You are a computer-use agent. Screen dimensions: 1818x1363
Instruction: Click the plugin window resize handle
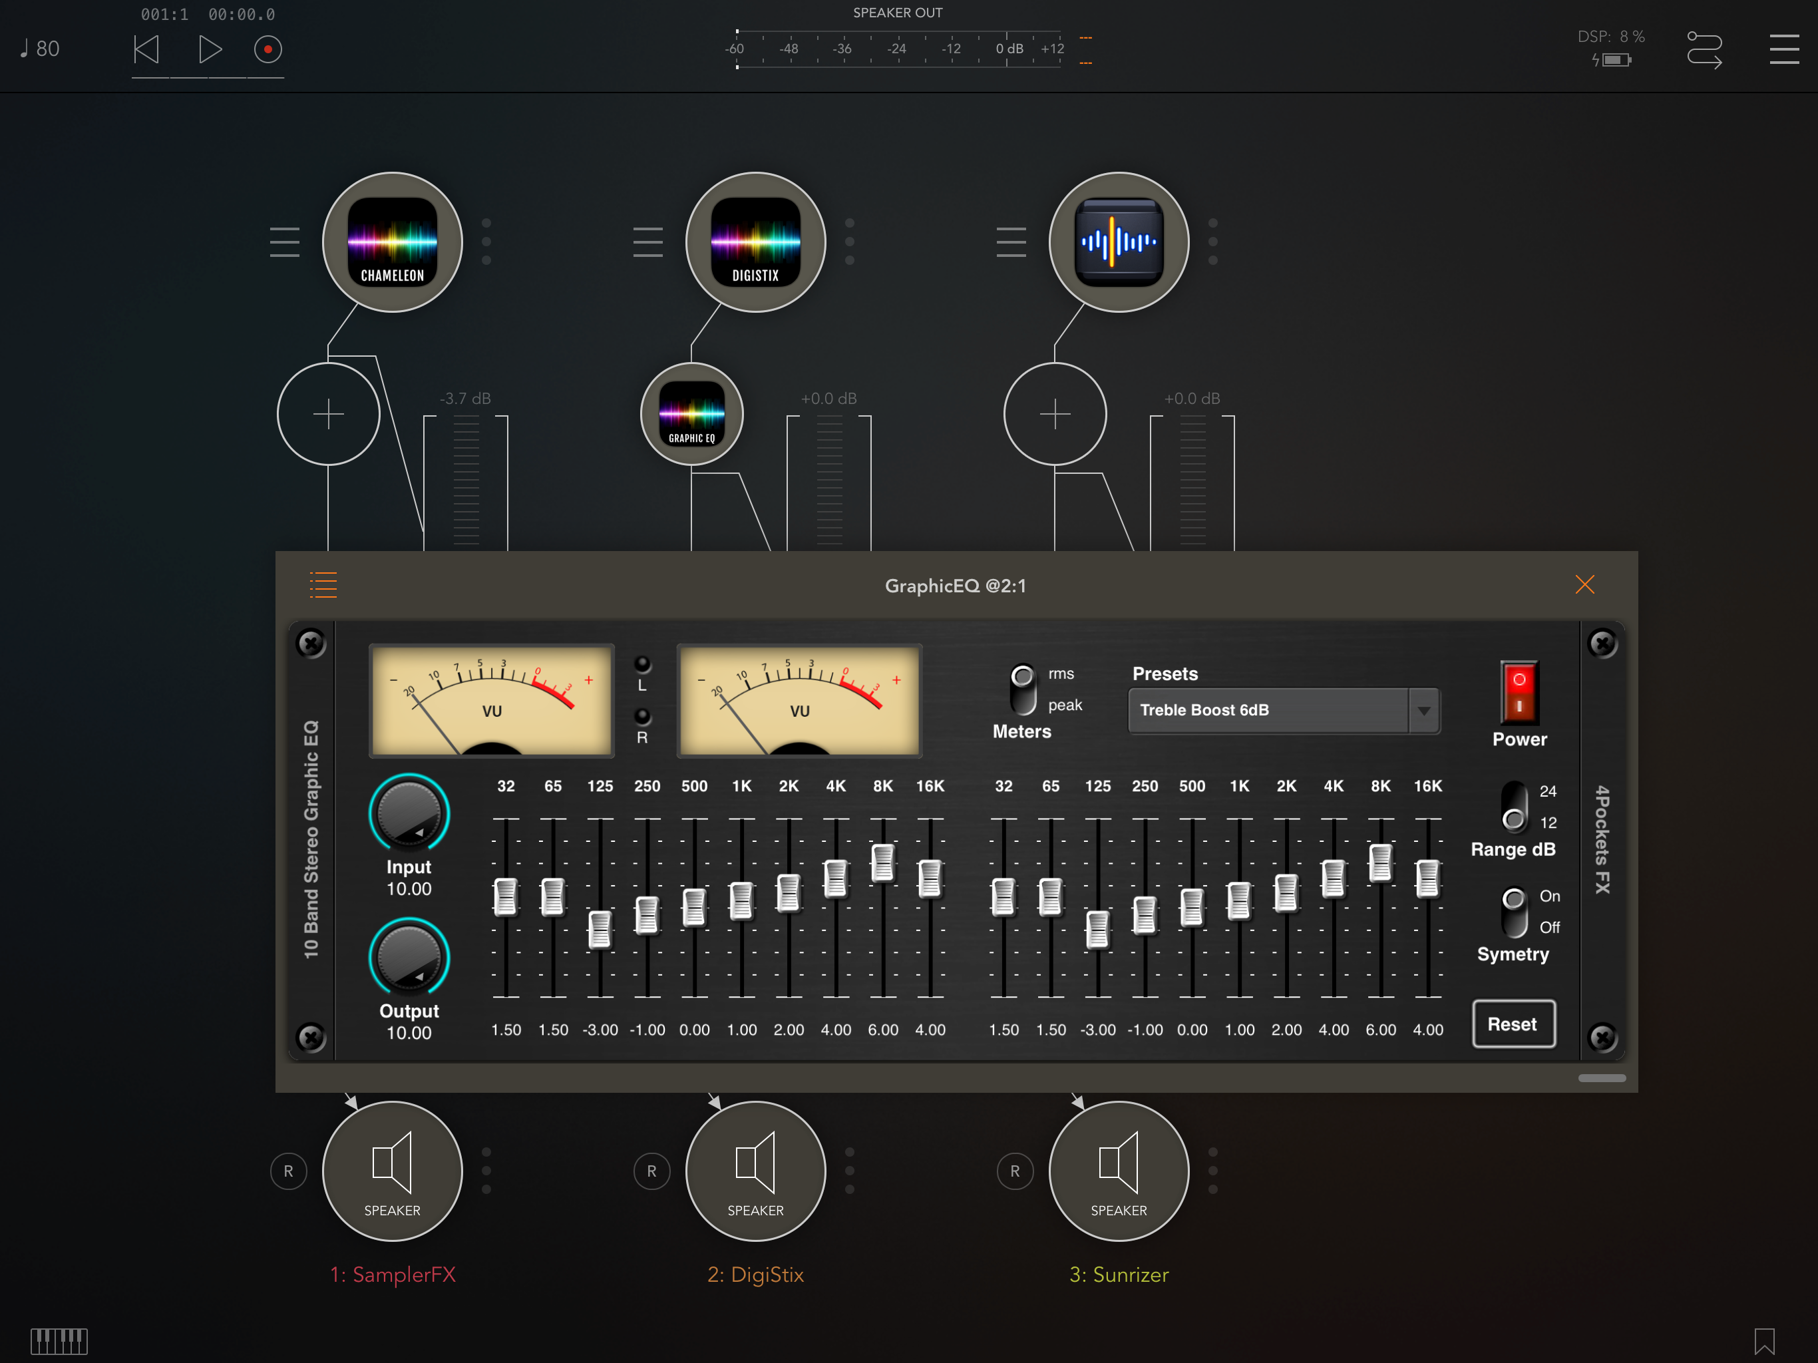pyautogui.click(x=1602, y=1077)
